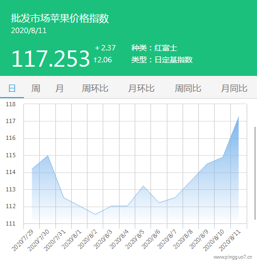
Task: Switch to the 月同比 tab
Action: coord(234,88)
